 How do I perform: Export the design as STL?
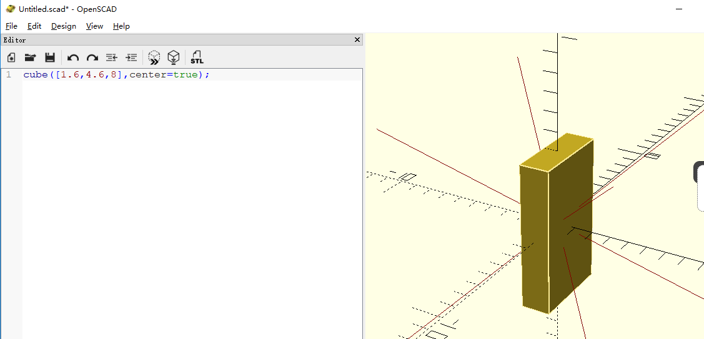pos(197,58)
